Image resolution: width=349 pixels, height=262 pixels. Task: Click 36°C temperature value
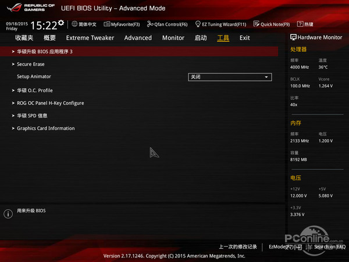click(x=323, y=68)
